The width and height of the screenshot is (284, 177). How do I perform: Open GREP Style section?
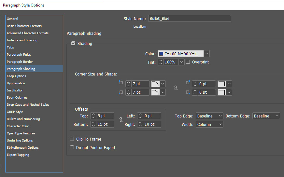pos(34,112)
